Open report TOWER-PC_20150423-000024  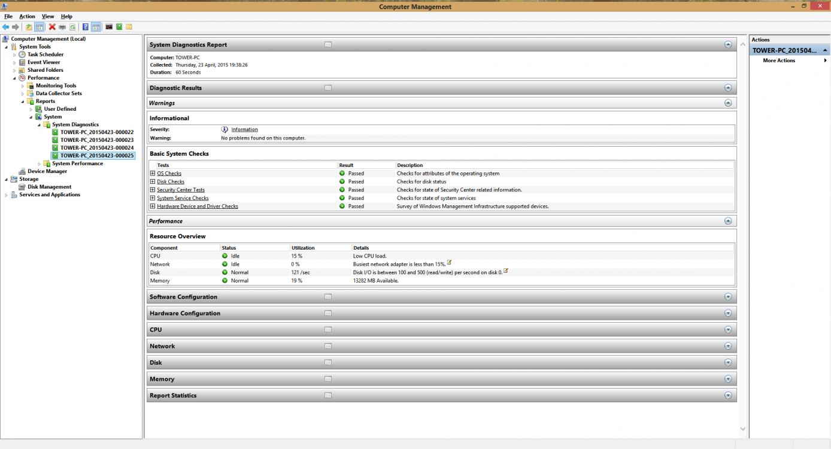[97, 148]
